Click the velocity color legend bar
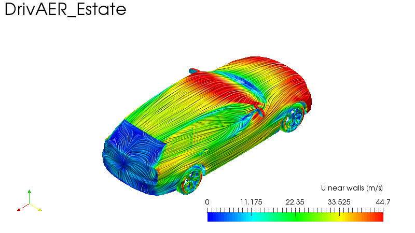 pyautogui.click(x=295, y=217)
